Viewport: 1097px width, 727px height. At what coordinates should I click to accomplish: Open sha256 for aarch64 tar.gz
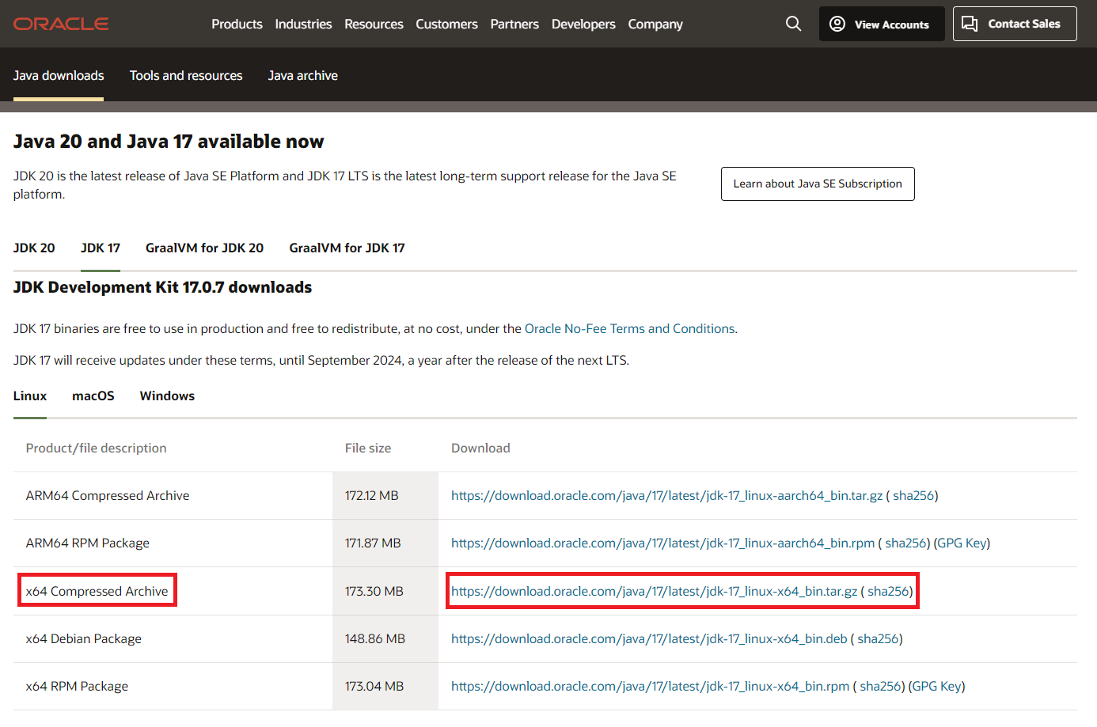913,495
